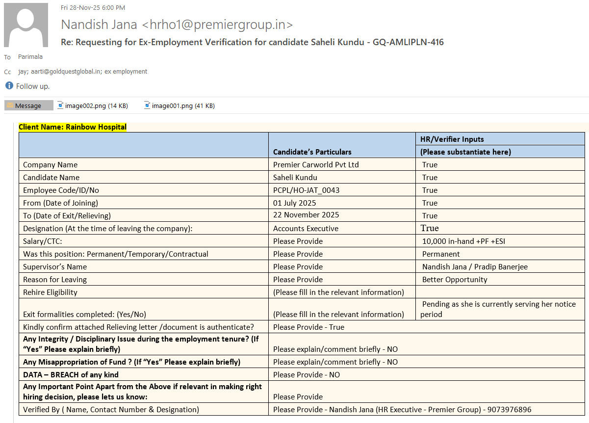Click the highlighted Client Name Rainbow Hospital text
Viewport: 589px width, 423px height.
[73, 127]
